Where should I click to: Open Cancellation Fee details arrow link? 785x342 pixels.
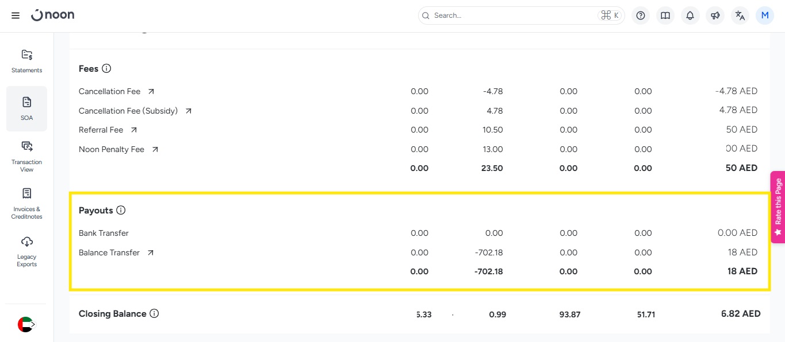click(x=151, y=91)
